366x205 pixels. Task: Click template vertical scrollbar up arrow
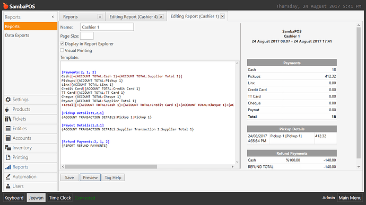coord(237,63)
